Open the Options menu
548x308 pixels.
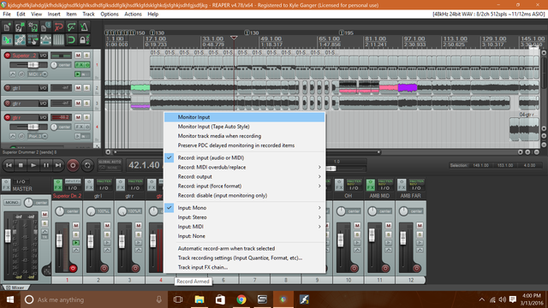tap(110, 14)
